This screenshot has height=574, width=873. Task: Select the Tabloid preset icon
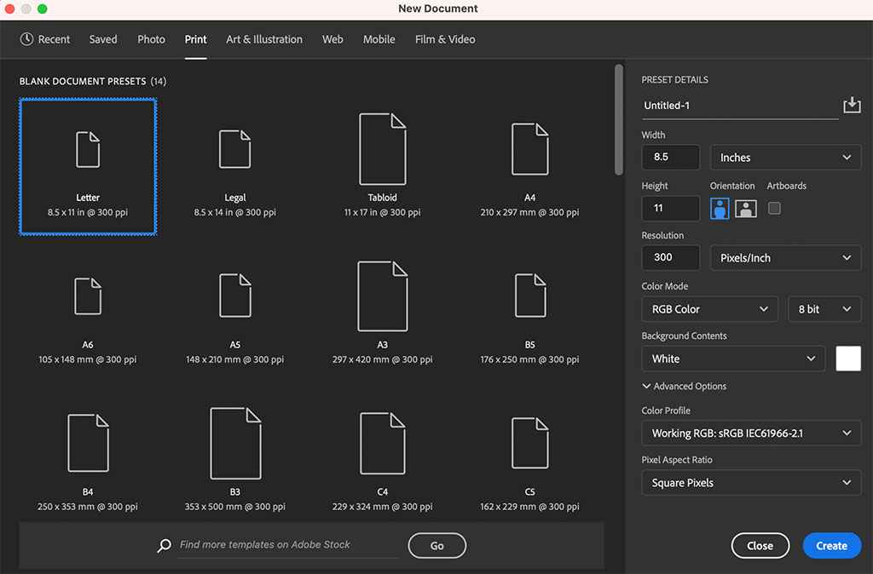383,149
